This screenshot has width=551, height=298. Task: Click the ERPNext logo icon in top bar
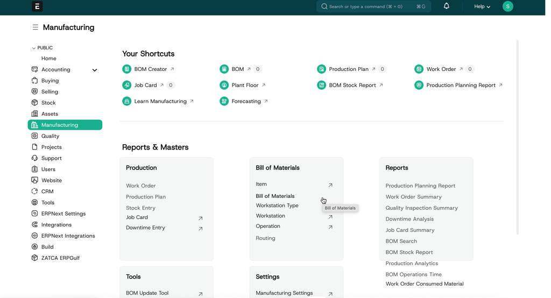coord(37,6)
